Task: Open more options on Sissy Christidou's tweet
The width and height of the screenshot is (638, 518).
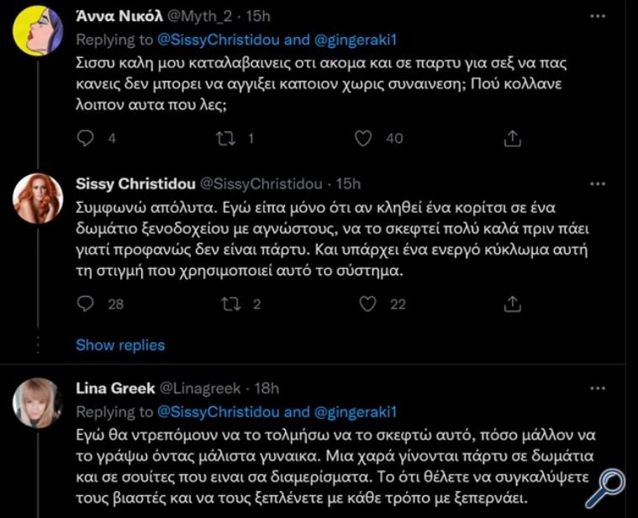Action: (598, 184)
